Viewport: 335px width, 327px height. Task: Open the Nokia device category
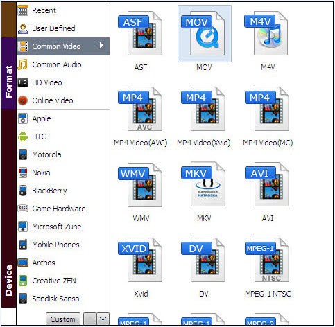coord(63,173)
